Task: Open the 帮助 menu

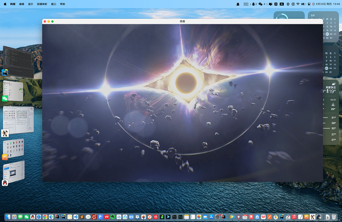Action: [x=63, y=3]
